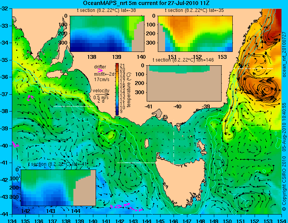This screenshot has height=223, width=288.
Task: Click the white dashed section line at lat -35.5 off the east coast
Action: click(x=253, y=68)
